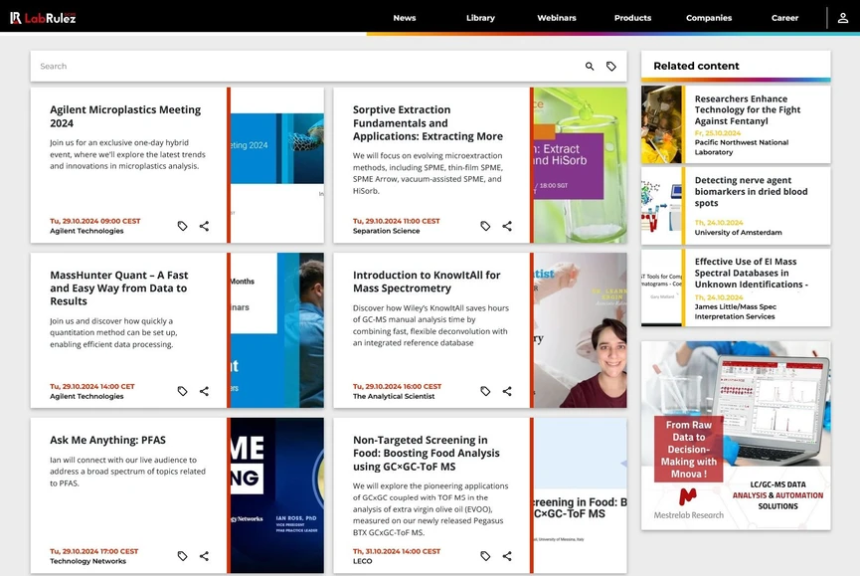Share the Introduction to KnowItAll webinar
Screen dimensions: 860x576
click(507, 391)
